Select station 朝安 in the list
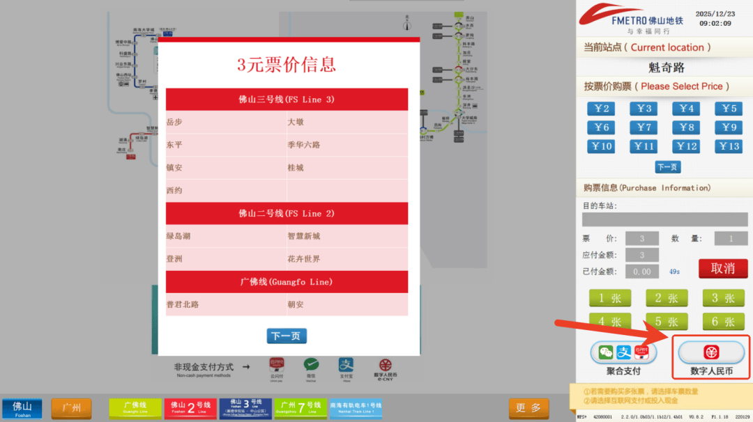The width and height of the screenshot is (753, 422). coord(347,304)
